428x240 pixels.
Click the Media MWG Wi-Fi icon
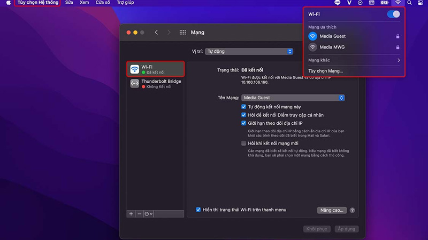point(312,47)
